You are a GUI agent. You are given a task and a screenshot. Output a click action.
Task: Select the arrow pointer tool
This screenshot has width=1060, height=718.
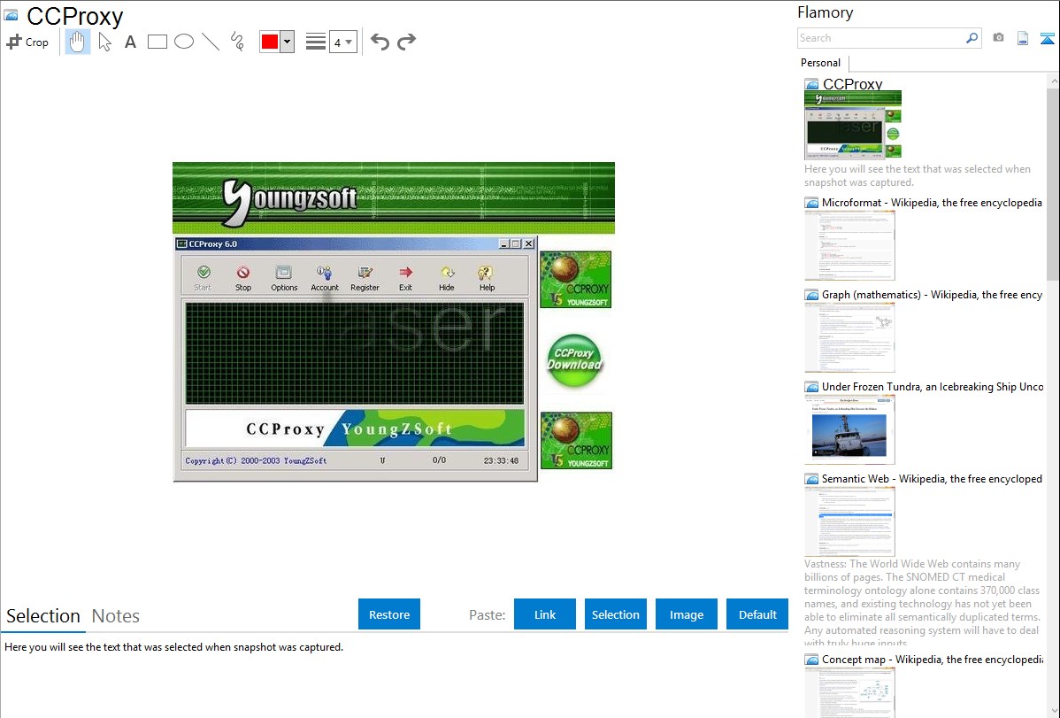105,42
